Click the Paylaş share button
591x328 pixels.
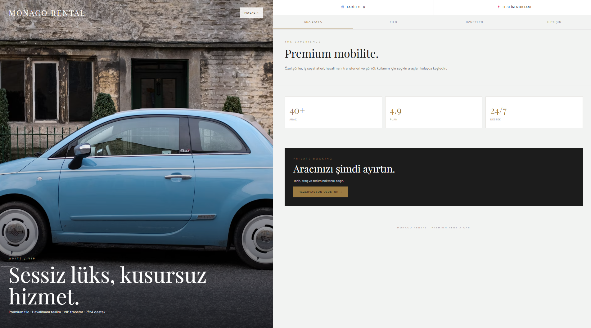251,13
